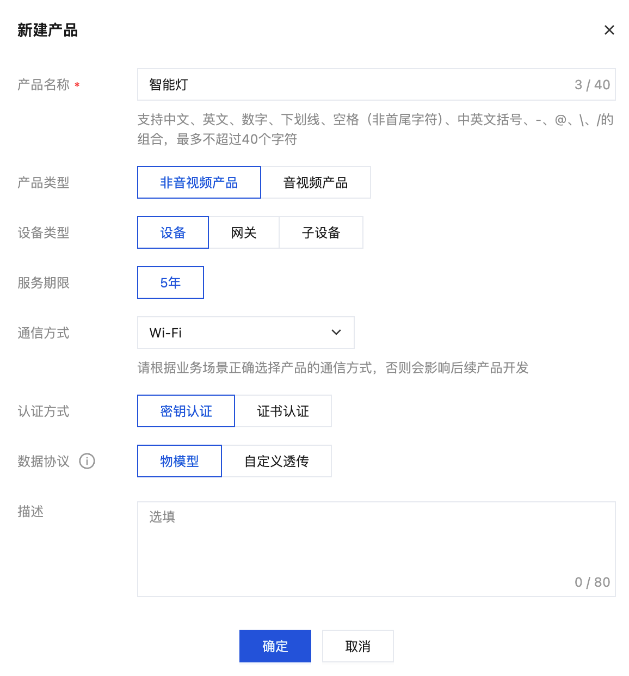Click the 确定 confirm button
The width and height of the screenshot is (629, 676).
[x=275, y=646]
